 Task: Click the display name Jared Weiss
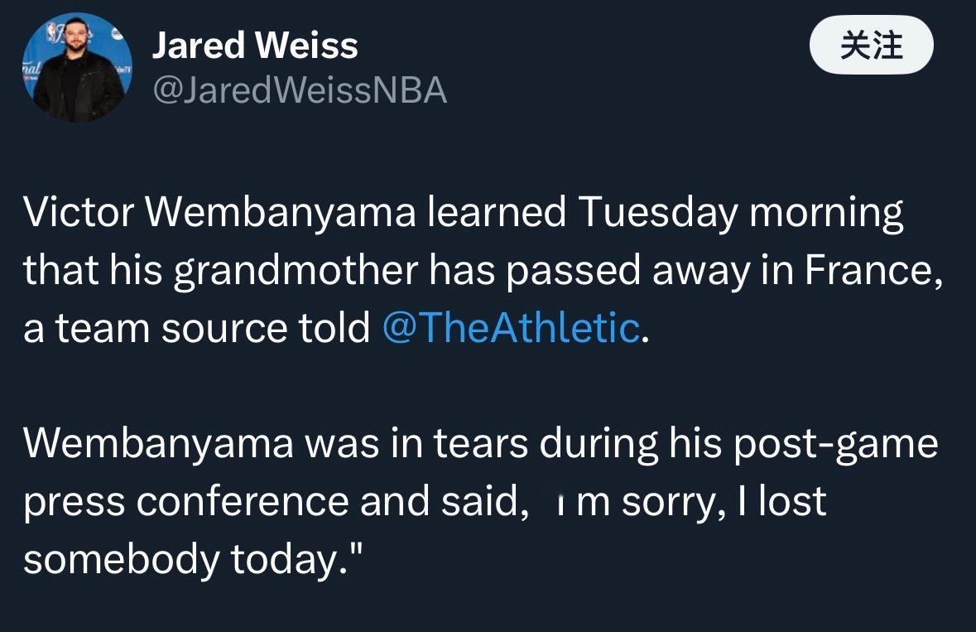click(254, 46)
